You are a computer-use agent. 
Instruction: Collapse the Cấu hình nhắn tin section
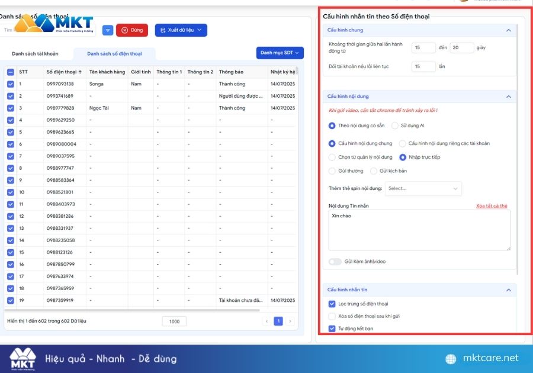click(509, 290)
